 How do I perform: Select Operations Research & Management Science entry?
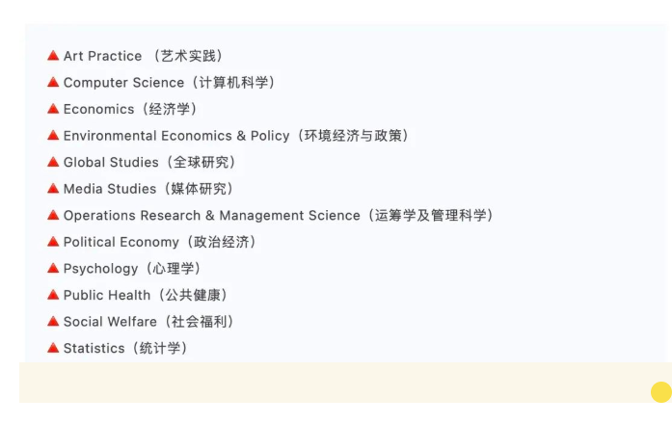click(x=279, y=216)
